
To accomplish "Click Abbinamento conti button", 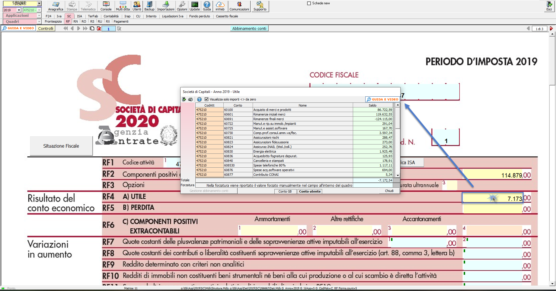I will 249,28.
